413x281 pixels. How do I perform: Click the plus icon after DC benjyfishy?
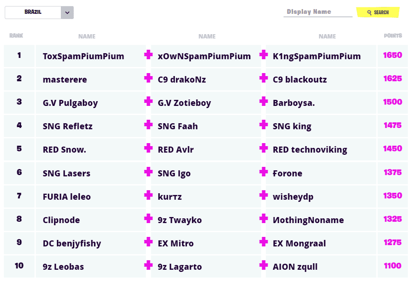(148, 242)
